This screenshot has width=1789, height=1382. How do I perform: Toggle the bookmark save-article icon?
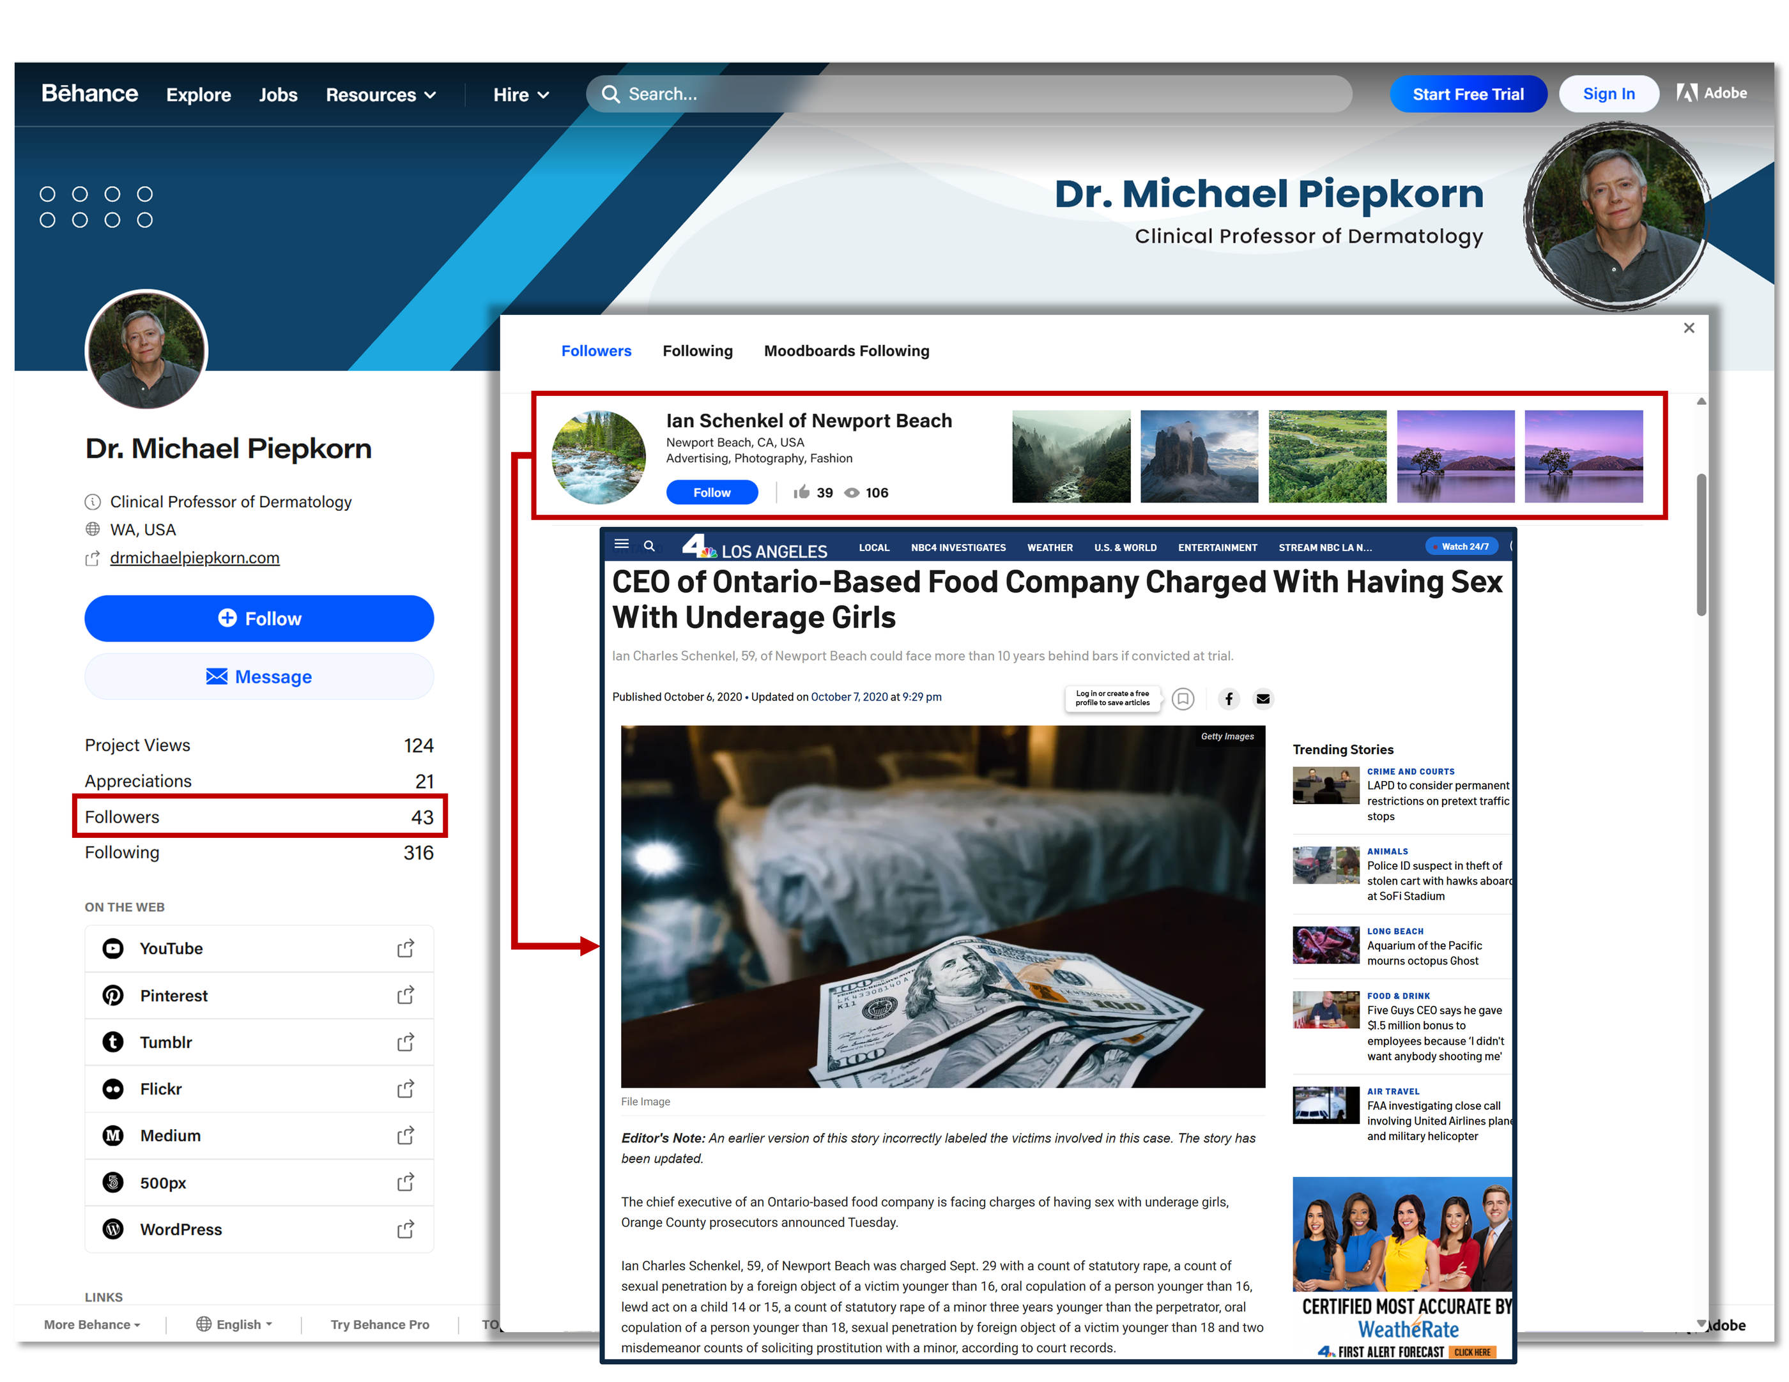coord(1183,699)
